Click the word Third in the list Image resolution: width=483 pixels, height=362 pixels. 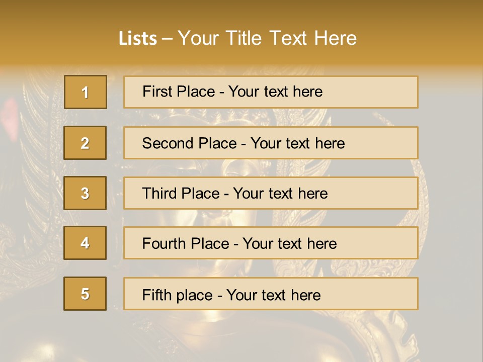pos(159,193)
